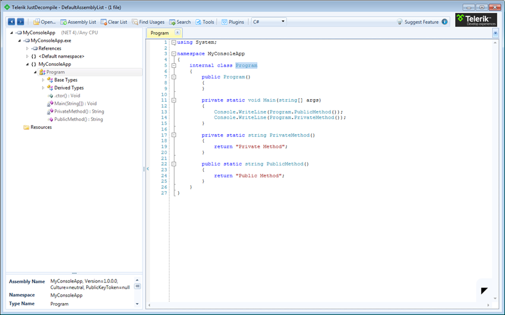Open an assembly with Open button
505x315 pixels.
(x=45, y=22)
